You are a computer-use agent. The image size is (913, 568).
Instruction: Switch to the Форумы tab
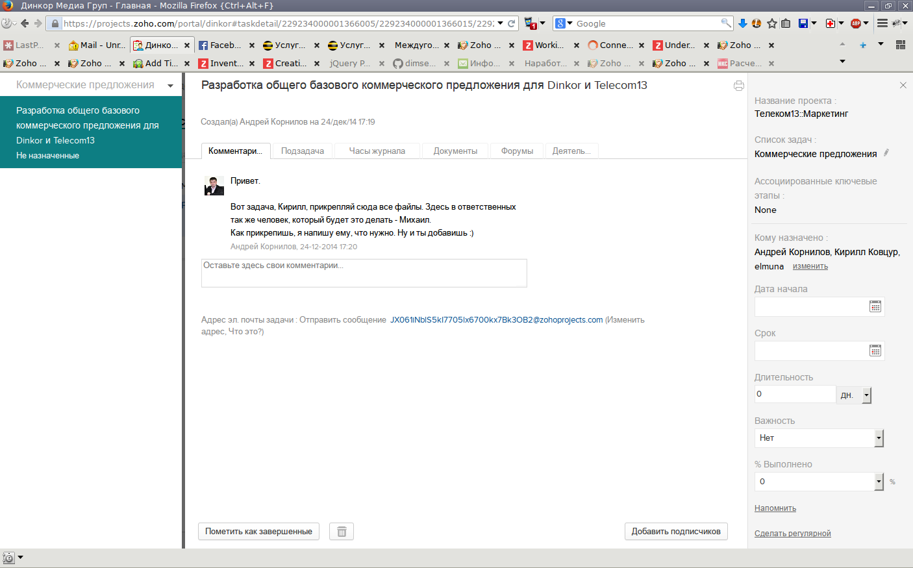[x=517, y=151]
